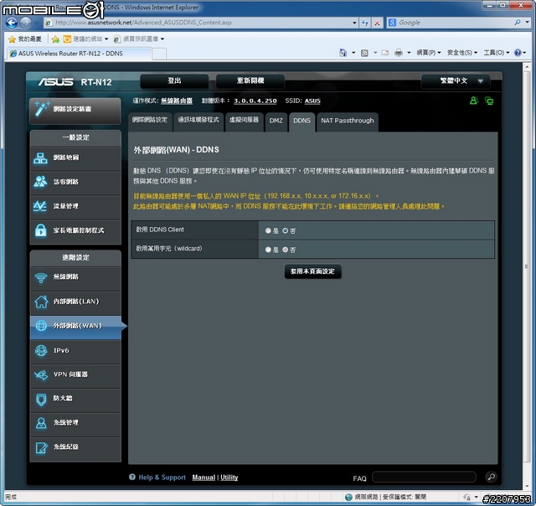Open the 網頁(P) menu dropdown
Viewport: 536px width, 506px height.
(429, 53)
